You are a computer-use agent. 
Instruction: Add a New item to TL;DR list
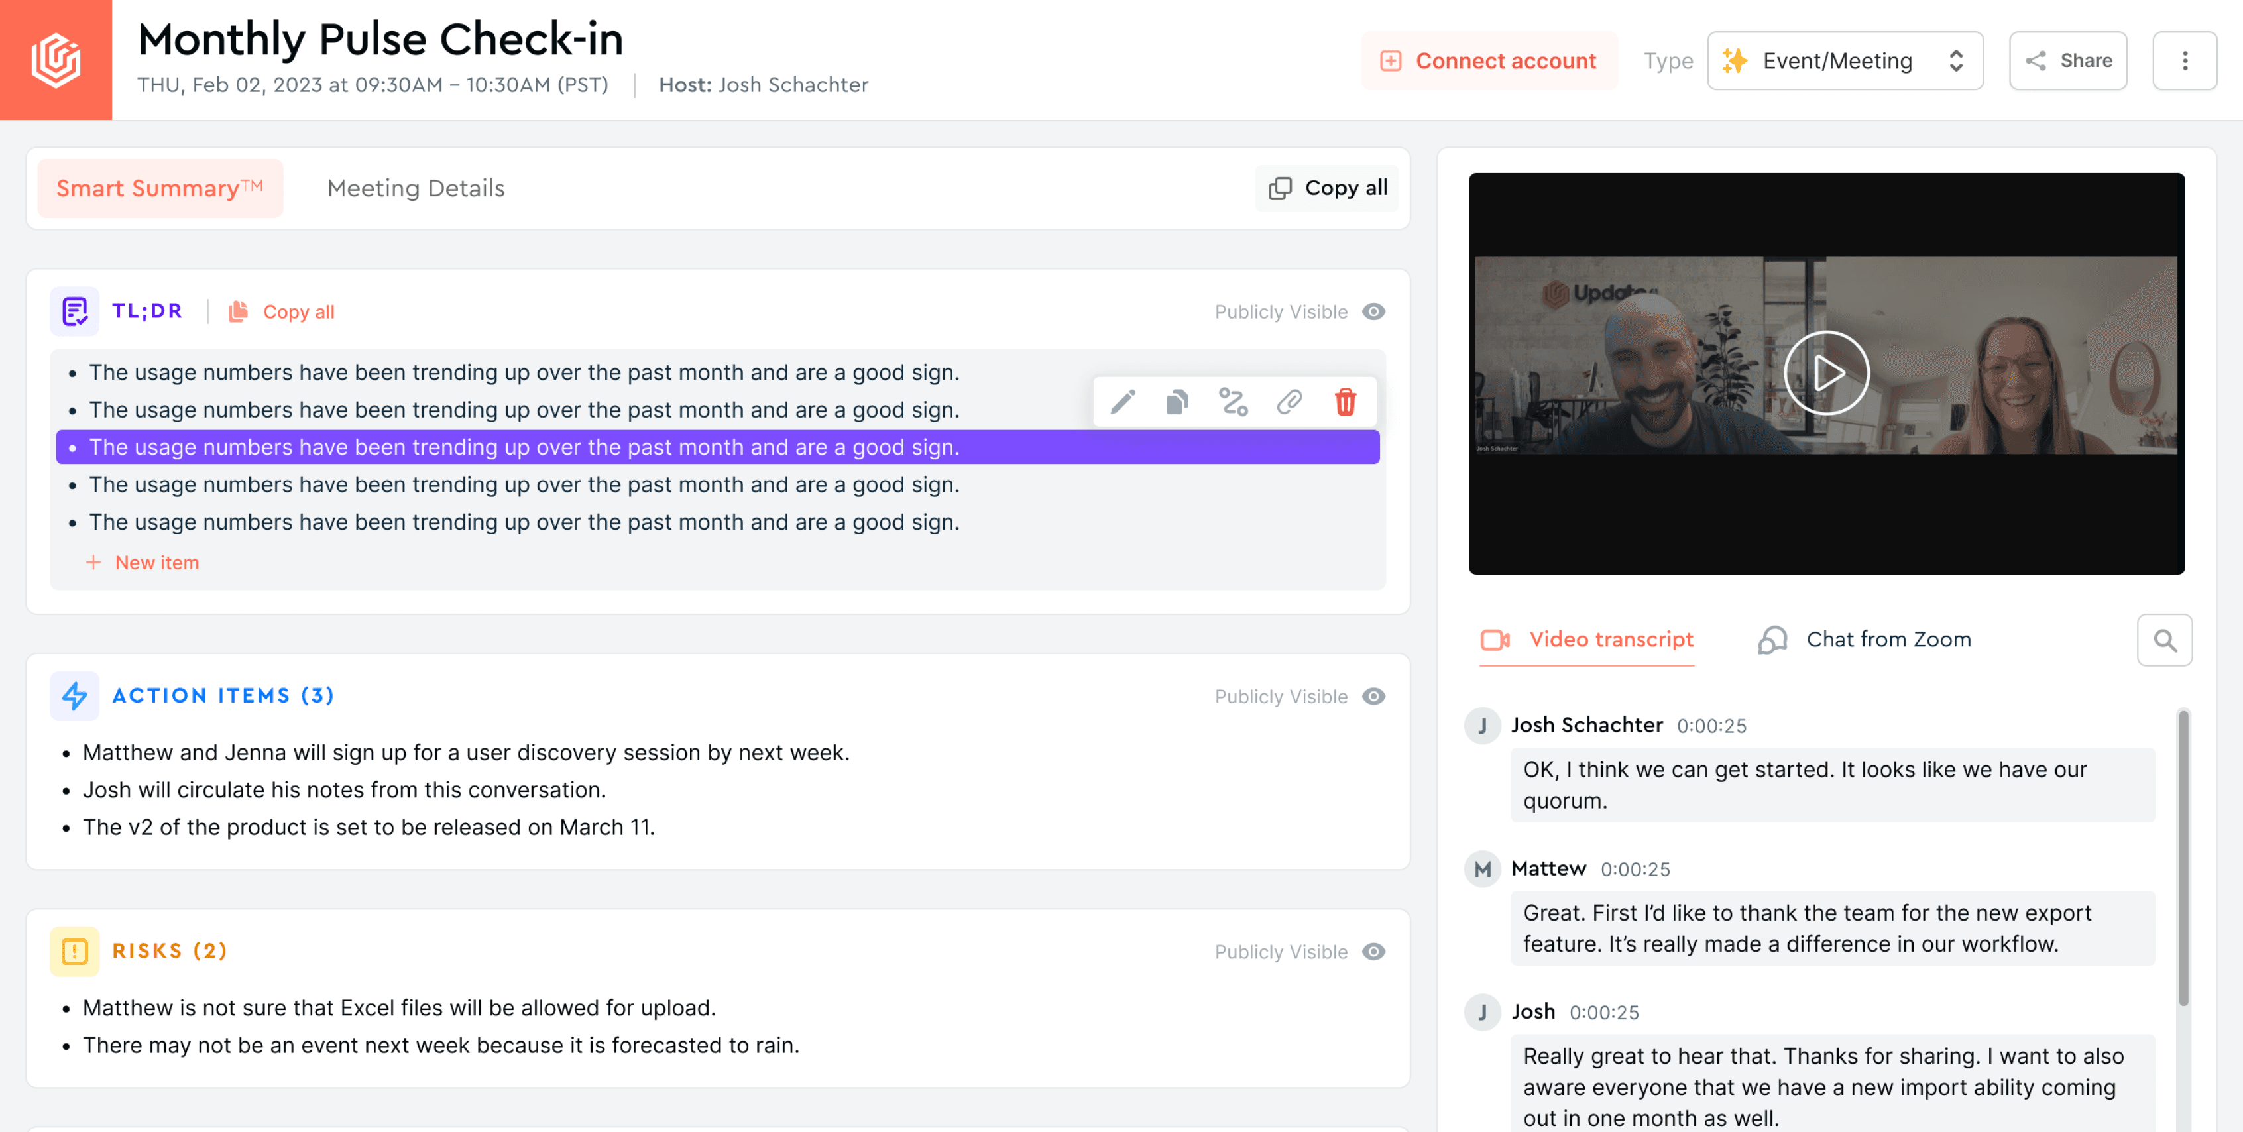(x=143, y=563)
